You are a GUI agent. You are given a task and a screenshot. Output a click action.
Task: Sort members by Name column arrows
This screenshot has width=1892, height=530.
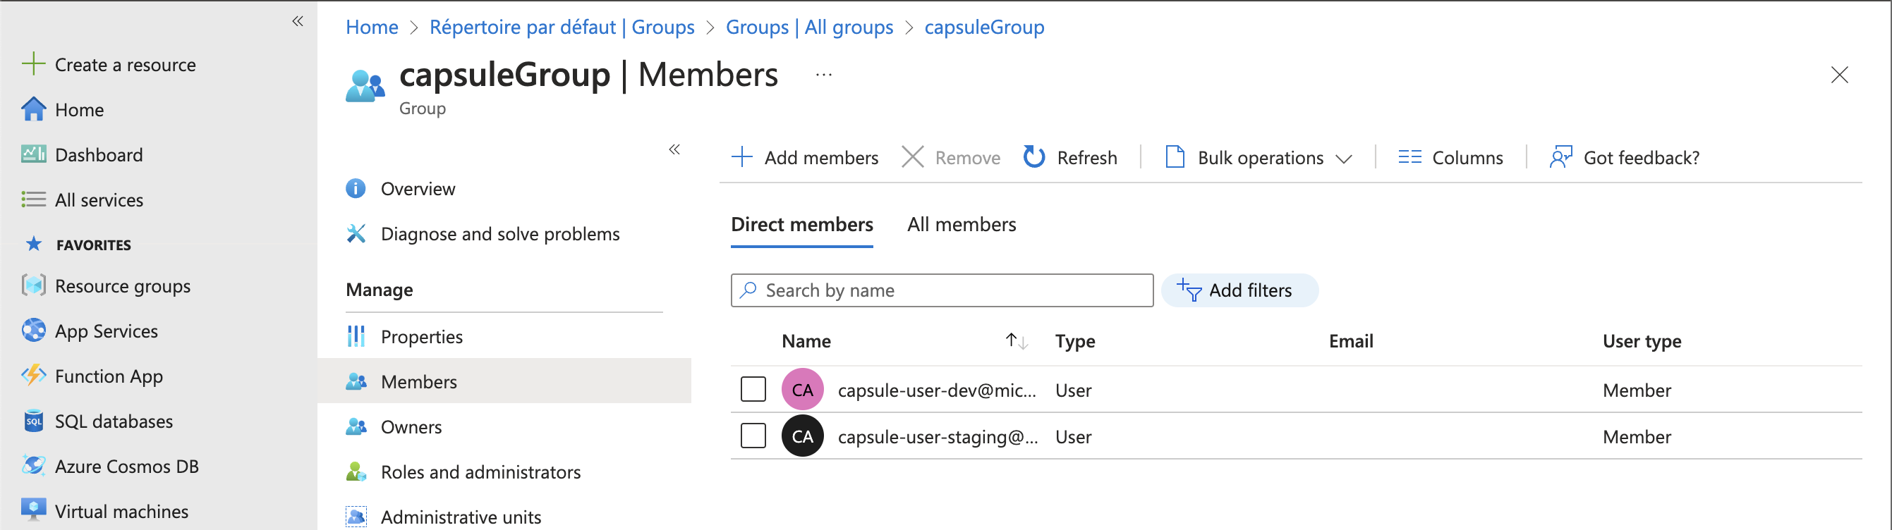1016,341
